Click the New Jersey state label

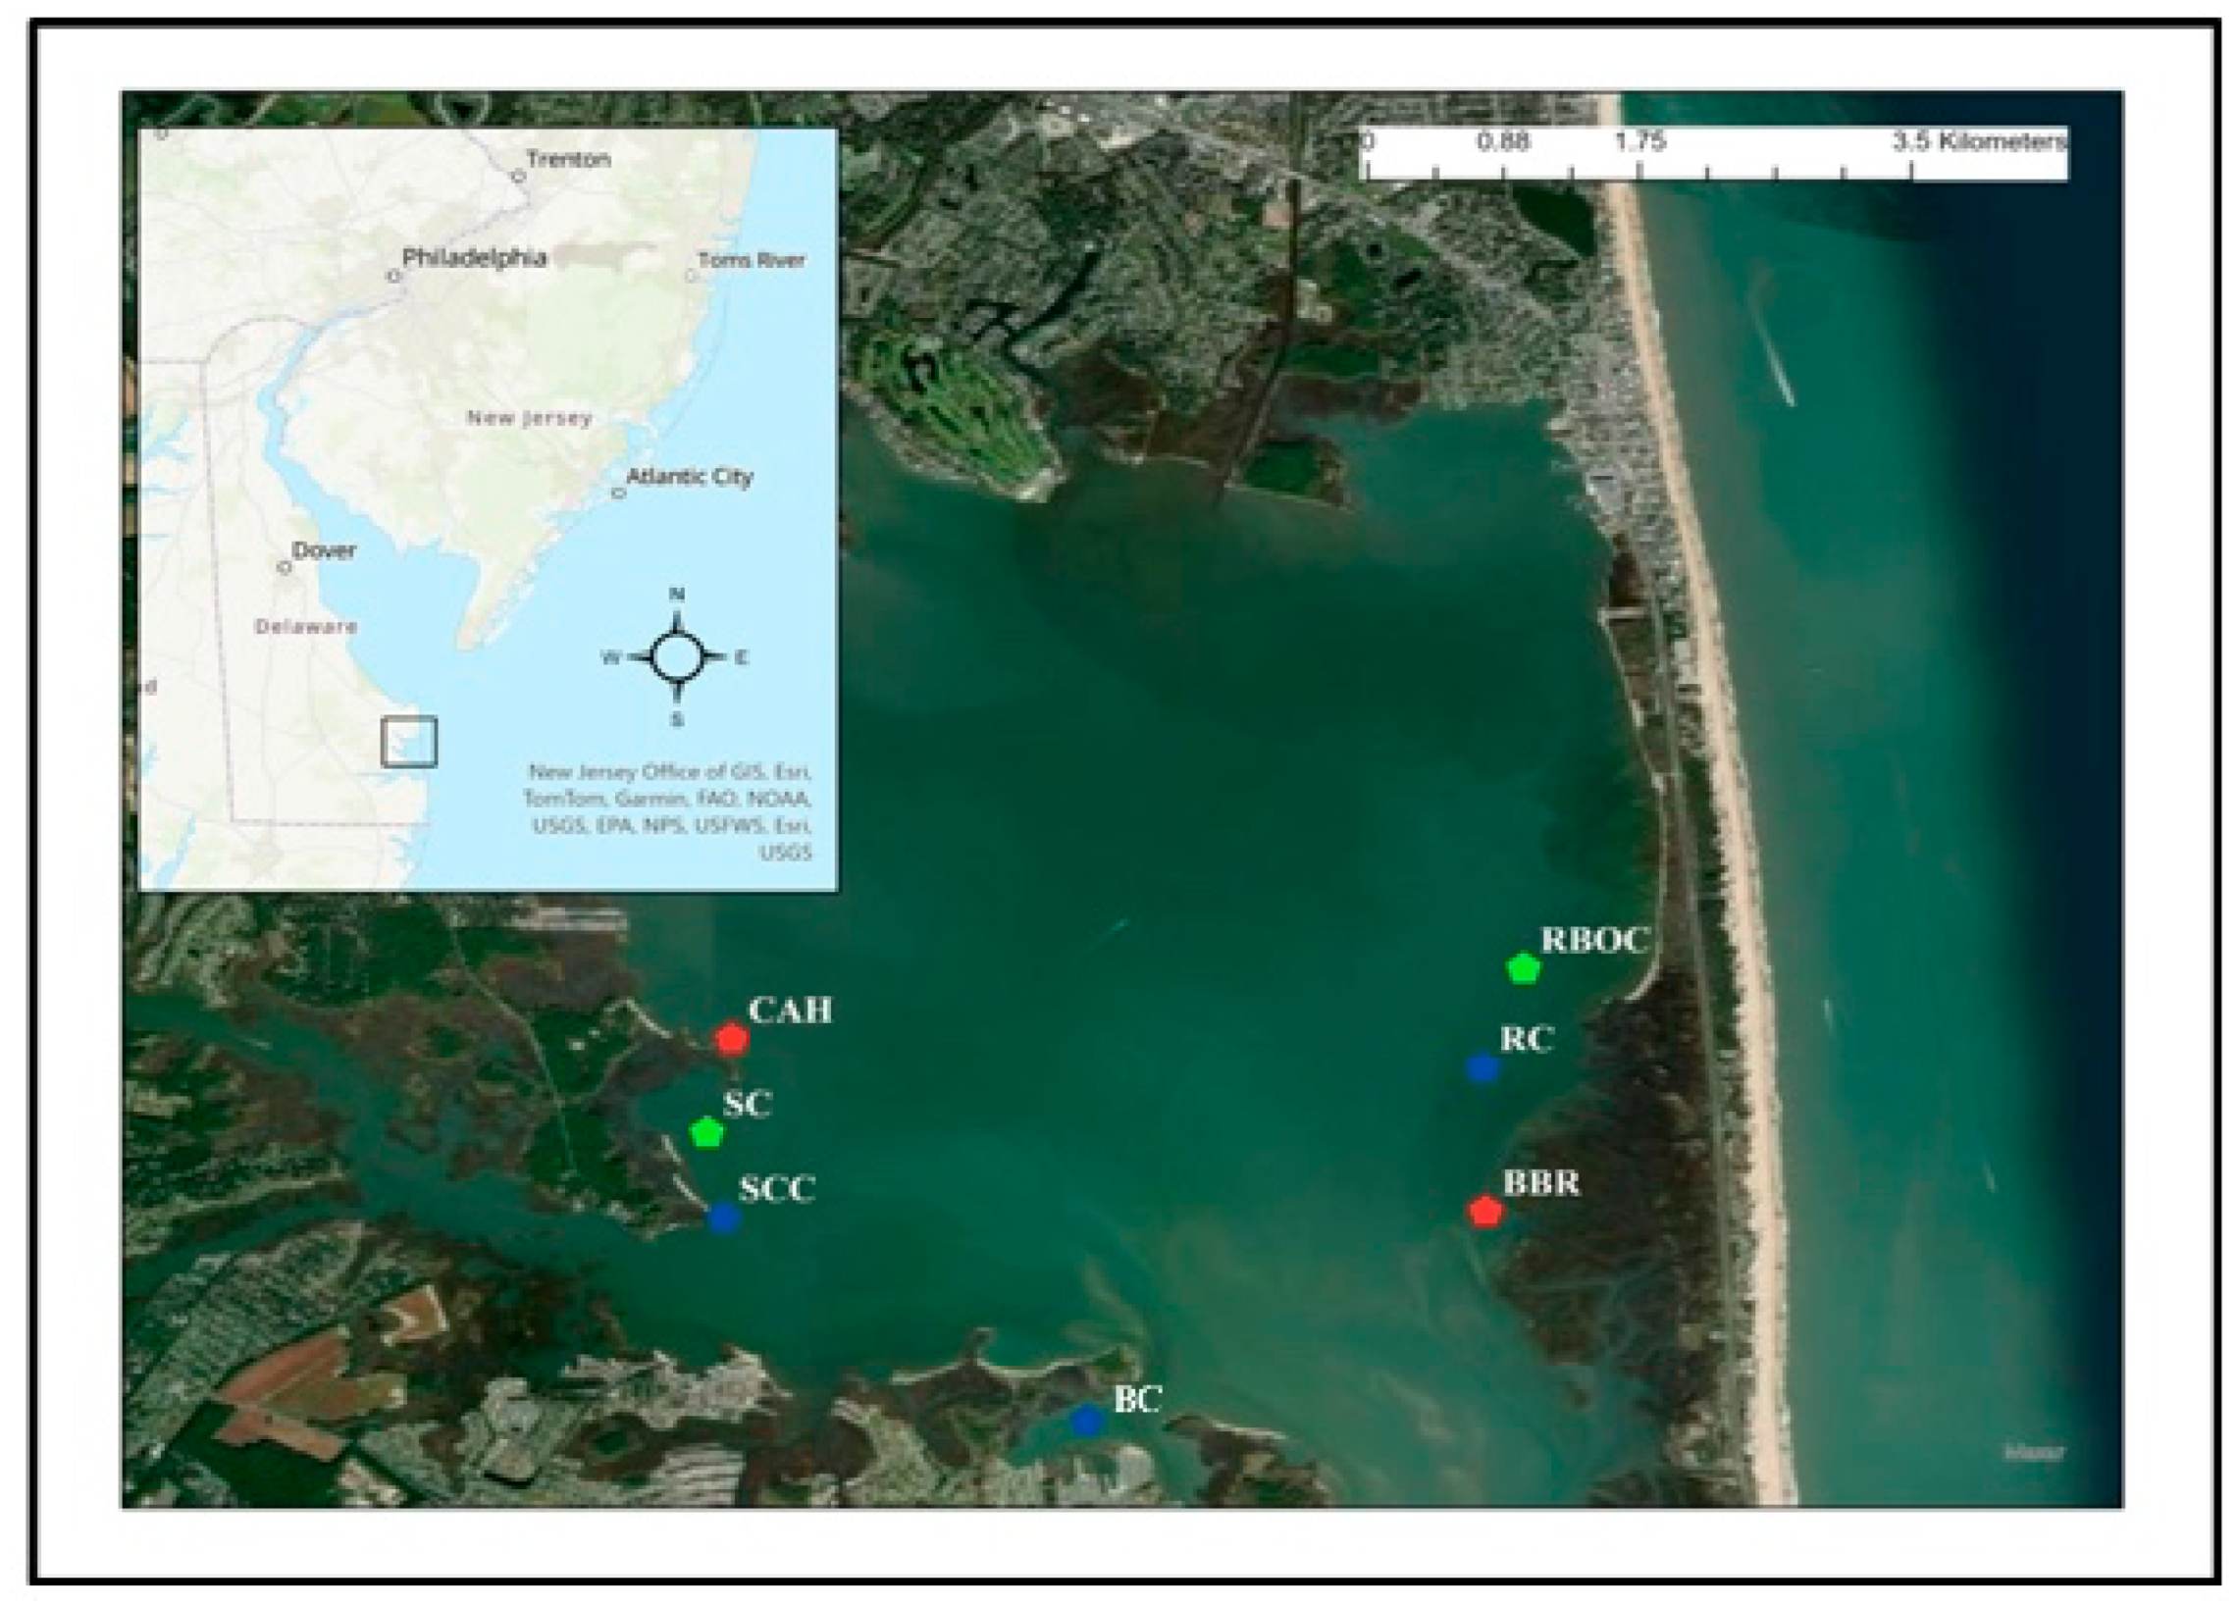[529, 418]
